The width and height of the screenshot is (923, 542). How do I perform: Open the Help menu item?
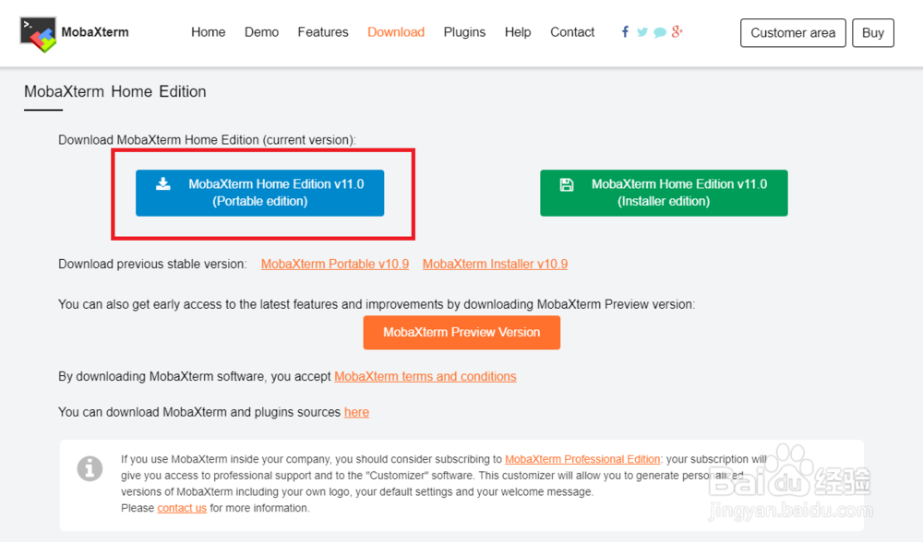click(518, 32)
